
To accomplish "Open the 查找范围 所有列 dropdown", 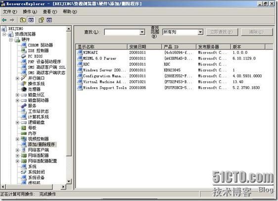I will 200,32.
